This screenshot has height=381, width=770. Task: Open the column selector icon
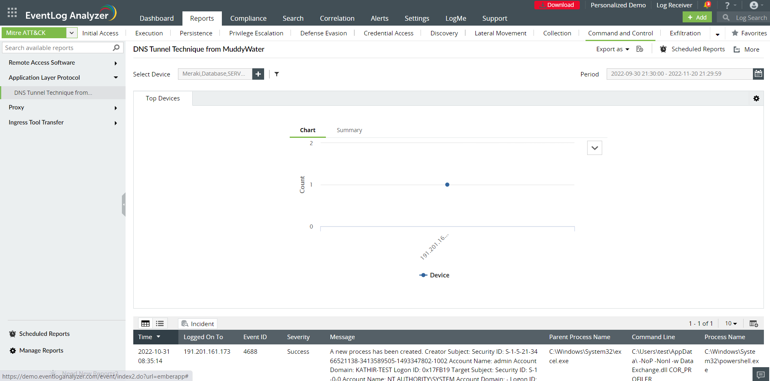754,324
